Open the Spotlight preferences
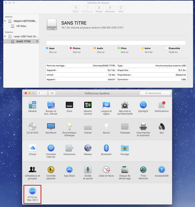Viewport: 195px width, 207px height. [143, 107]
